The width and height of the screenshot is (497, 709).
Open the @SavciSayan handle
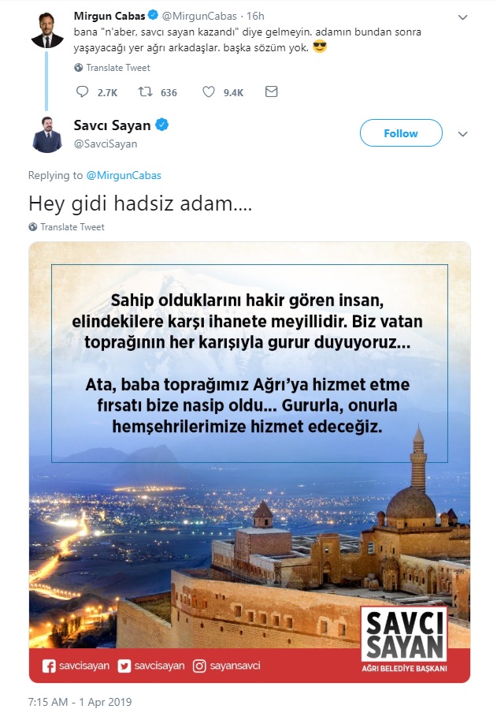click(106, 144)
